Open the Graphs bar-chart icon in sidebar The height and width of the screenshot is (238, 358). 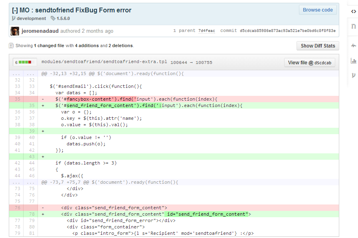[353, 61]
